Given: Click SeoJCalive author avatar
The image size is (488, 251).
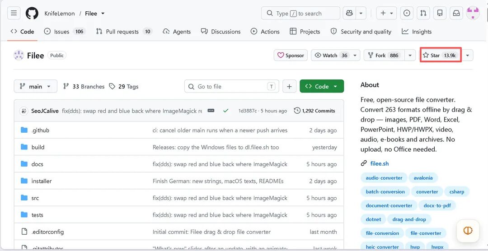Looking at the screenshot, I should point(24,111).
